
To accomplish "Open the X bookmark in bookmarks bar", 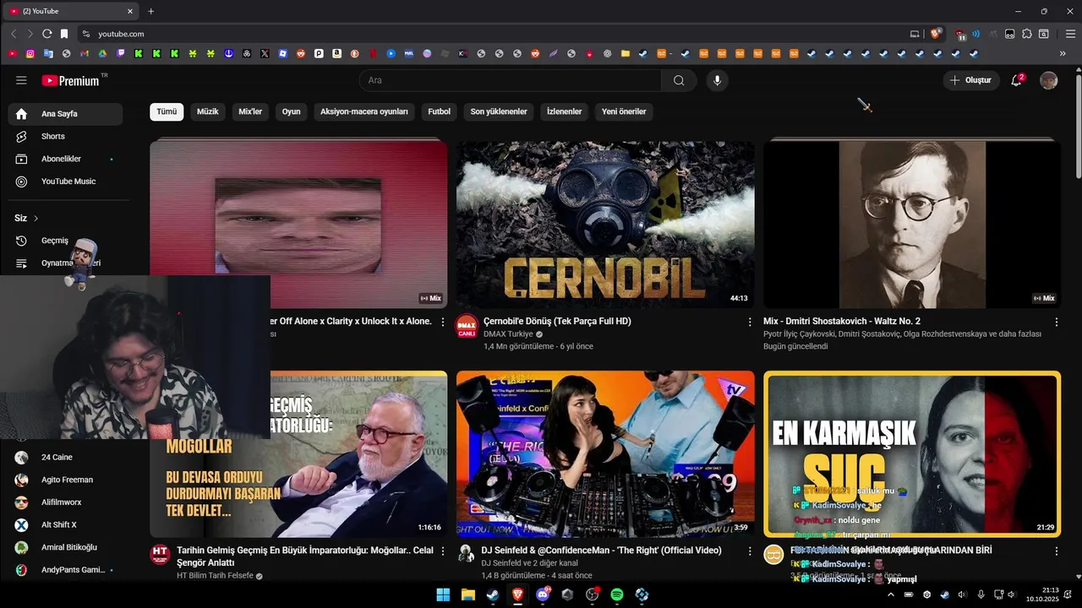I will pos(265,53).
